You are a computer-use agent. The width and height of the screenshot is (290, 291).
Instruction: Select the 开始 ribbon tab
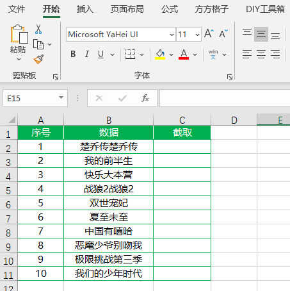pyautogui.click(x=51, y=9)
